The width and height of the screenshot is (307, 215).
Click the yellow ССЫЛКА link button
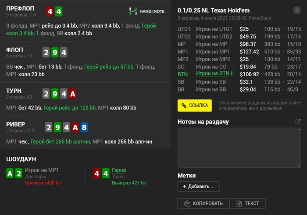(x=195, y=106)
